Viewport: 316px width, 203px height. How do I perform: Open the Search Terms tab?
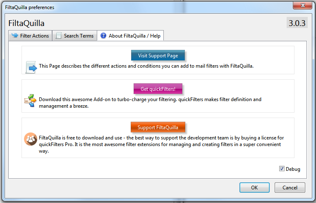(x=75, y=36)
